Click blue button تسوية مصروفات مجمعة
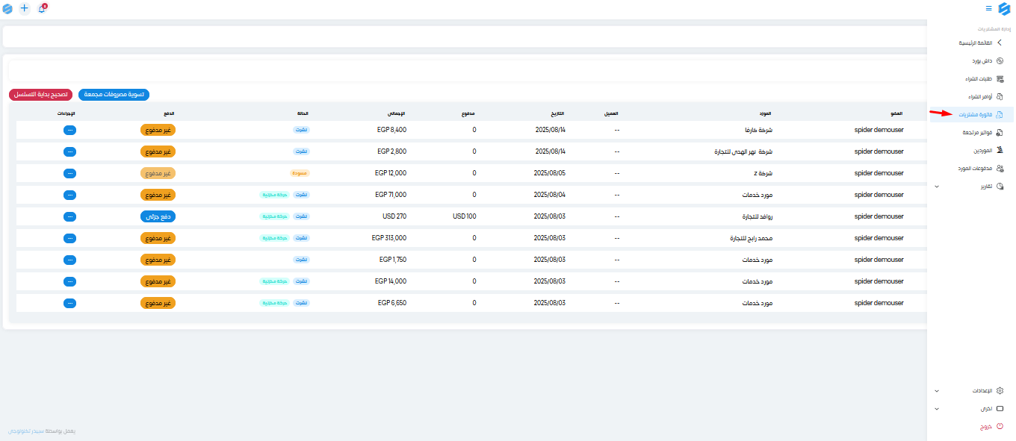 coord(114,95)
